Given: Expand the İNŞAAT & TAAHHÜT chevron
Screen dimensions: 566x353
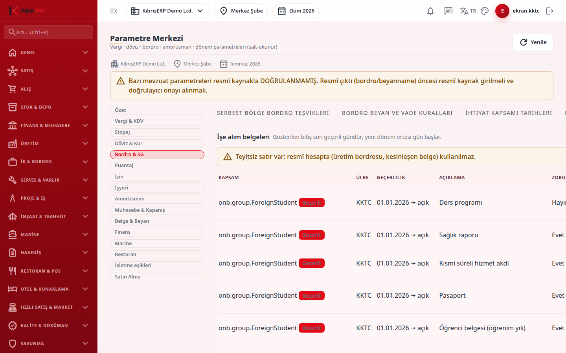Looking at the screenshot, I should coord(85,217).
